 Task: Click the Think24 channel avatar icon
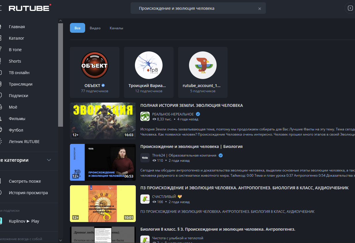[x=145, y=158]
